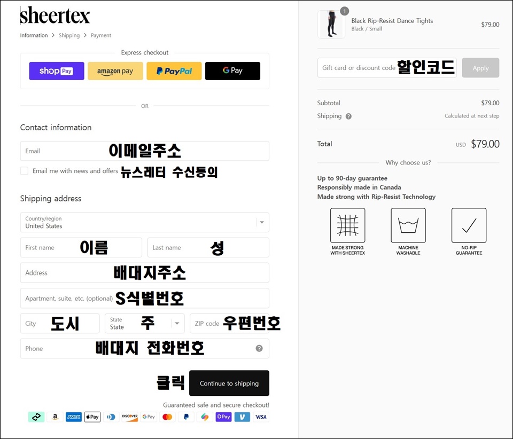Focus the City input field
Image resolution: width=513 pixels, height=439 pixels.
pos(60,323)
